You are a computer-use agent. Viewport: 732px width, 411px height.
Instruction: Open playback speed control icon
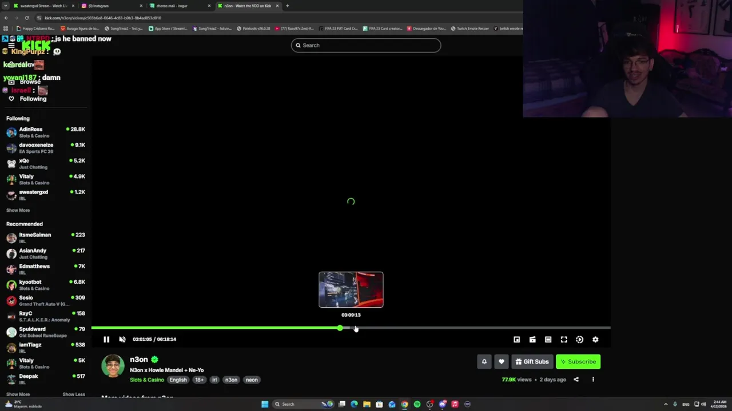[x=579, y=340]
